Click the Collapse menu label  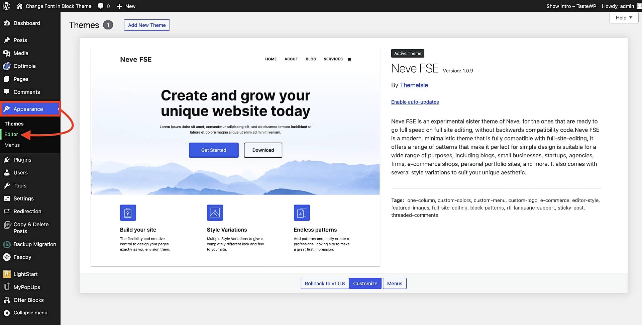coord(30,313)
